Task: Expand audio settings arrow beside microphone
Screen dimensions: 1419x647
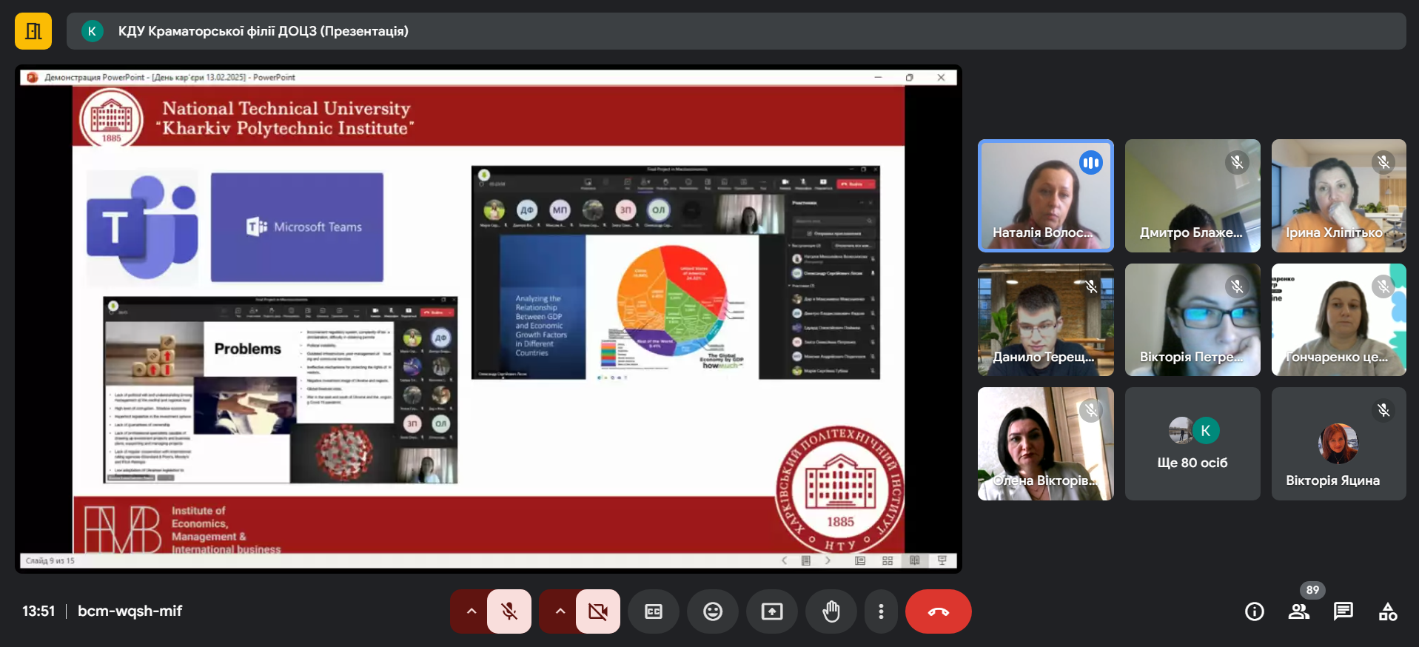Action: click(x=471, y=611)
